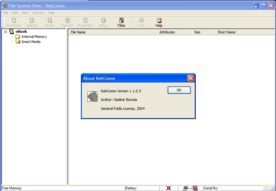The width and height of the screenshot is (276, 191).
Task: Open the Help menu
Action: pyautogui.click(x=51, y=13)
